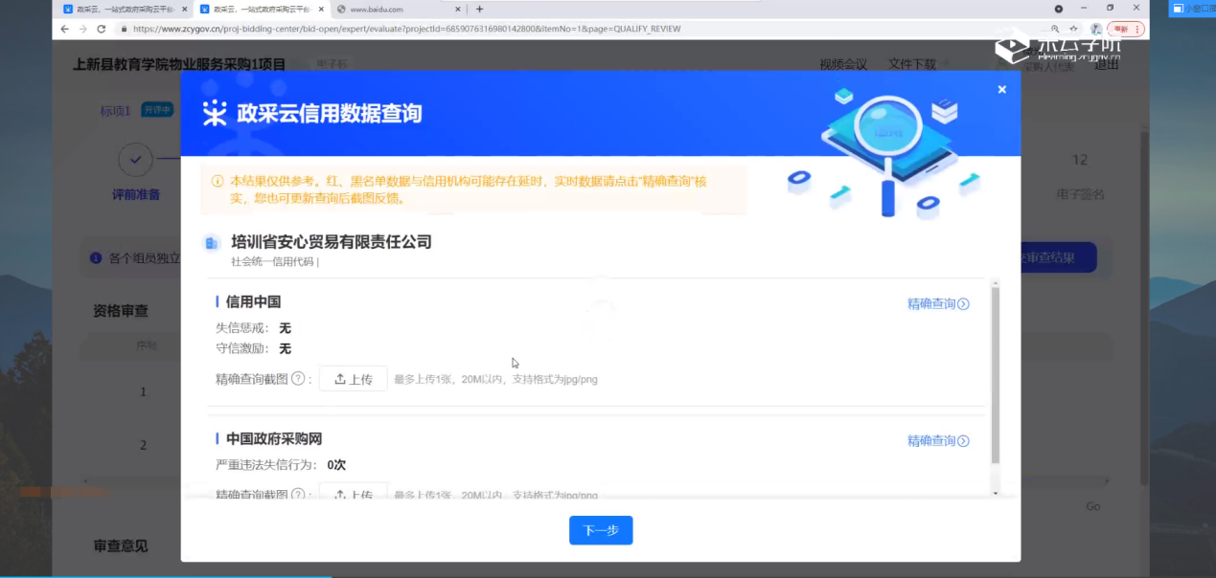Viewport: 1216px width, 578px height.
Task: Click the browser profile icon
Action: coord(1096,29)
